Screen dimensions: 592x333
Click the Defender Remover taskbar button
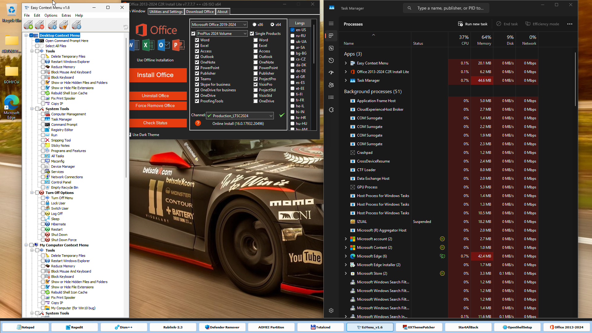222,327
